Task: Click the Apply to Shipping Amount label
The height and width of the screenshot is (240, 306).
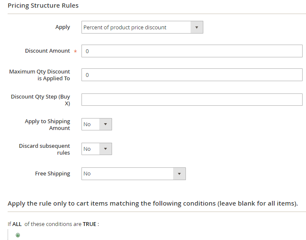Action: [x=48, y=124]
